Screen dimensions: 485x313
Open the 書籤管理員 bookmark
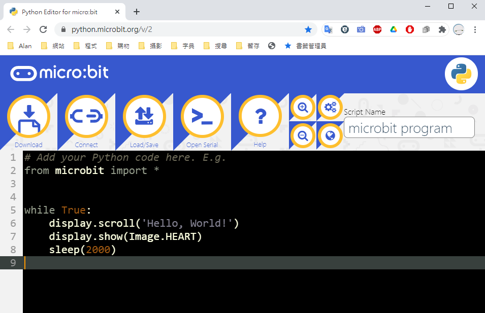(x=305, y=46)
